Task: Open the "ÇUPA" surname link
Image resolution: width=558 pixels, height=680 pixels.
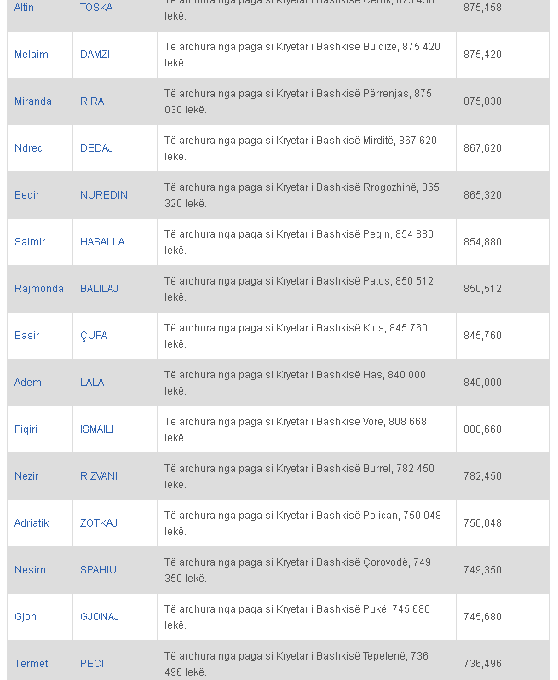Action: 94,336
